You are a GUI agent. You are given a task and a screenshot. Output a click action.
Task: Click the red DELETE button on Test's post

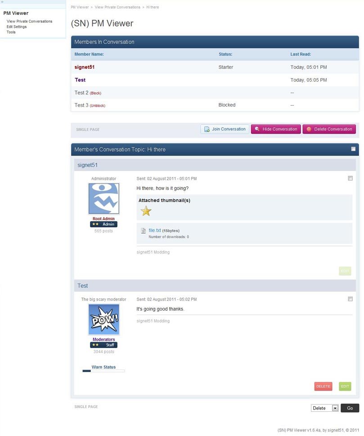[x=323, y=386]
